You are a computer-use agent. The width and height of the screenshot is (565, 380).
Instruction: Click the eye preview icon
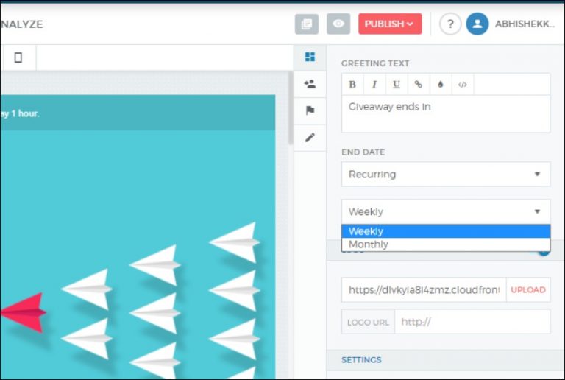coord(338,24)
